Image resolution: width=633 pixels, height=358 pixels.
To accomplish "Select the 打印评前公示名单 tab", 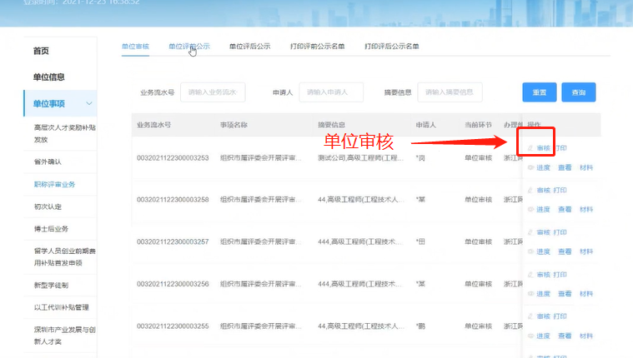I will pos(317,47).
